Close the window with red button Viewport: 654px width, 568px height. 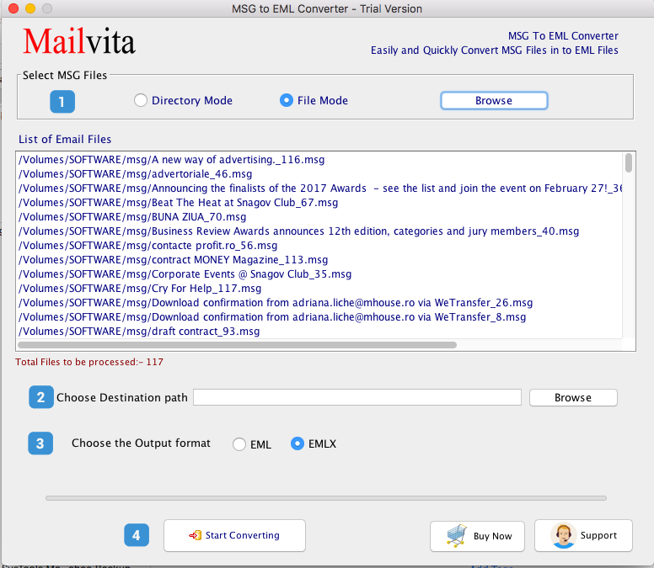(13, 8)
